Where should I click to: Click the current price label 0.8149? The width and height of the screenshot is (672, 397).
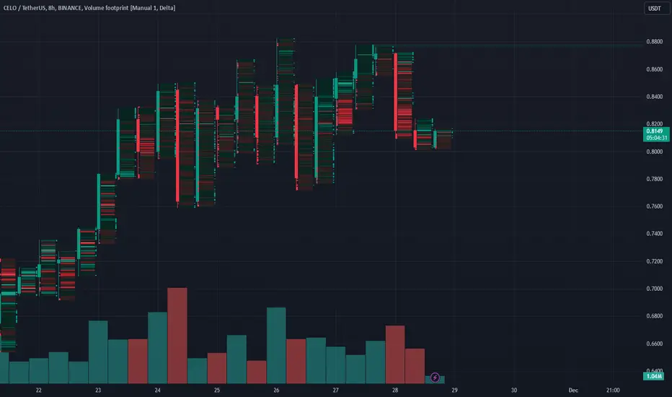[x=655, y=131]
